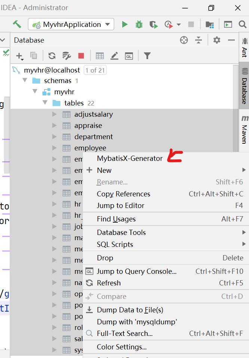The image size is (249, 358).
Task: Open Table Editor grid icon
Action: point(100,56)
